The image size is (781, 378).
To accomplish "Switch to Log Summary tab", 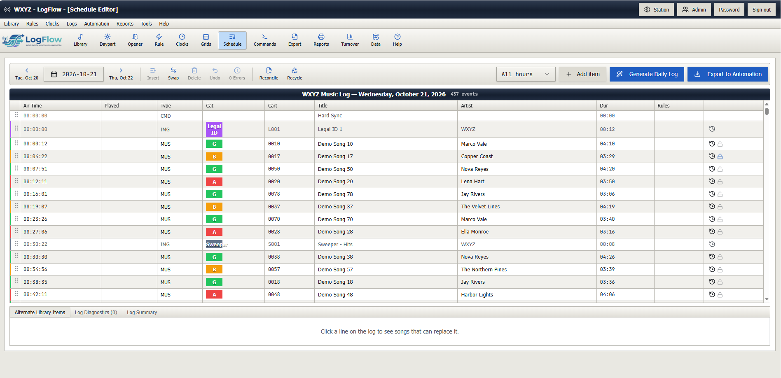I will click(142, 313).
